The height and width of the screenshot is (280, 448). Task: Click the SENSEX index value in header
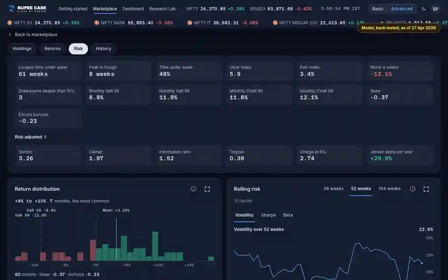point(280,9)
